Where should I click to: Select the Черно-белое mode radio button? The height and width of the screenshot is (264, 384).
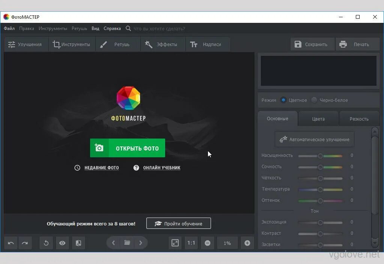click(x=314, y=100)
